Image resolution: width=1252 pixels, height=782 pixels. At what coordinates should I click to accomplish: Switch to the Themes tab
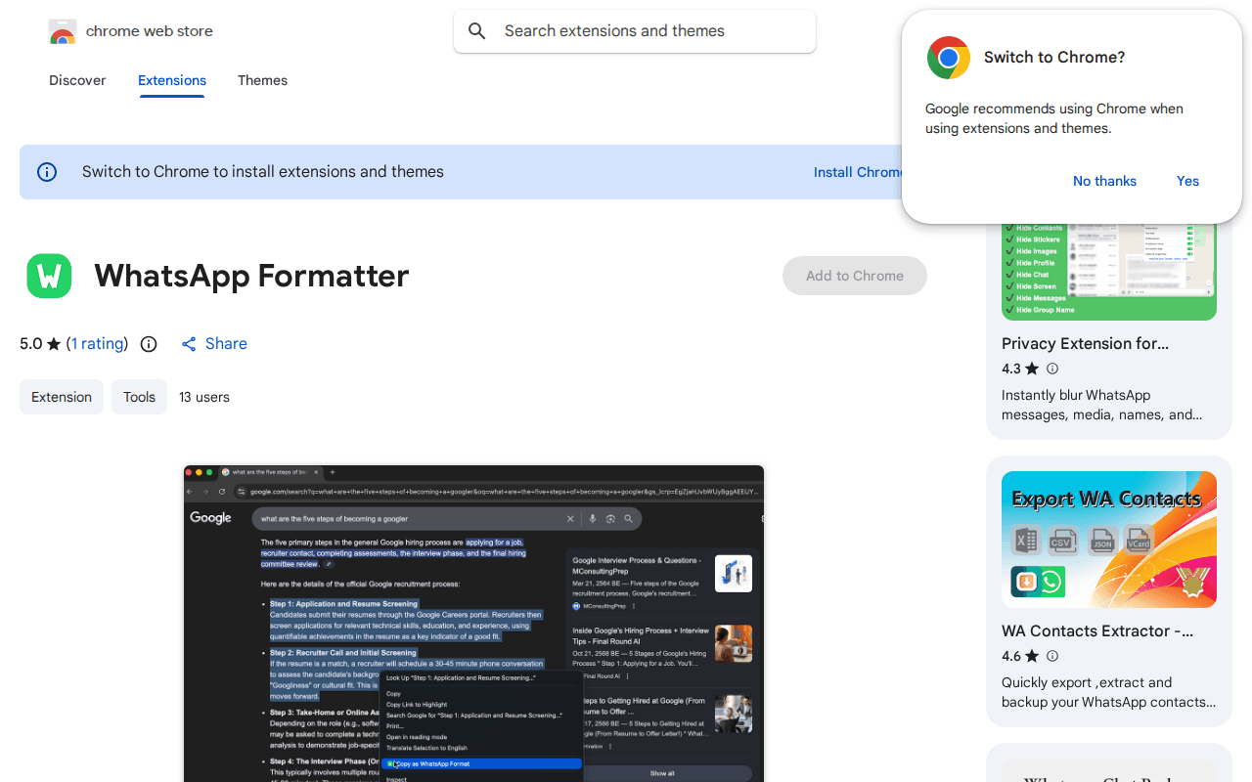262,80
